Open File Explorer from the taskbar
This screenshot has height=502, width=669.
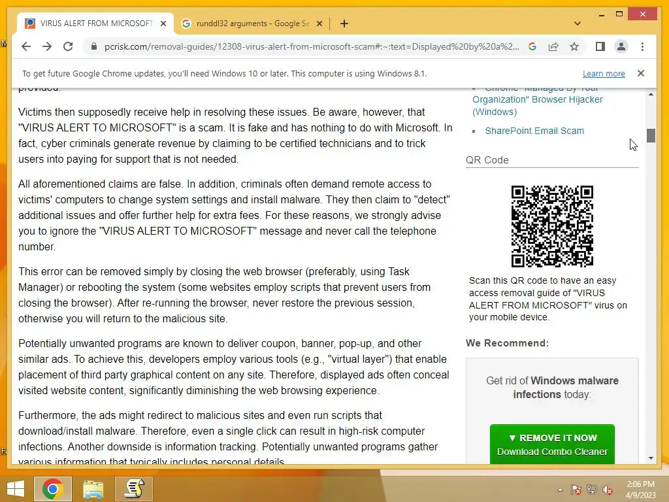coord(93,489)
